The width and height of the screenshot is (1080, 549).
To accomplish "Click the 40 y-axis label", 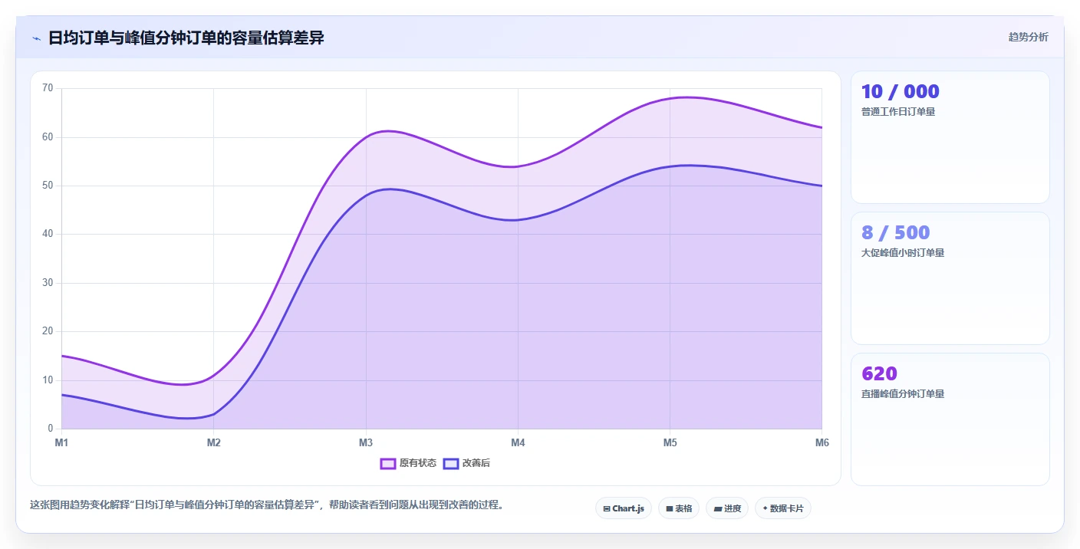I will click(x=48, y=234).
